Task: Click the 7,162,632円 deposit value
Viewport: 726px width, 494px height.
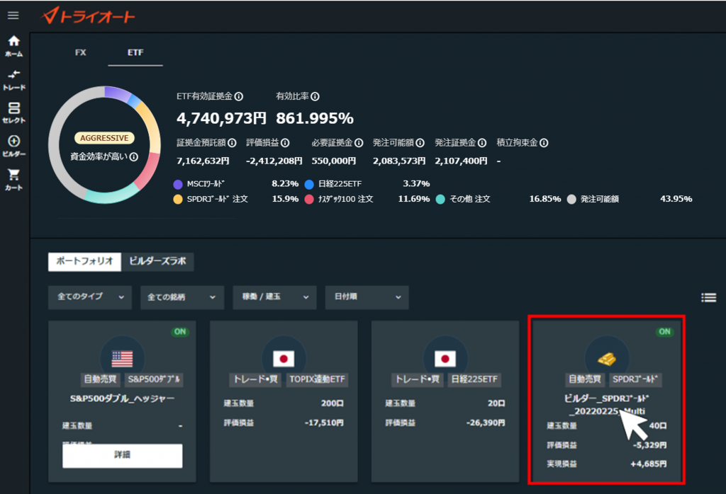Action: click(203, 161)
